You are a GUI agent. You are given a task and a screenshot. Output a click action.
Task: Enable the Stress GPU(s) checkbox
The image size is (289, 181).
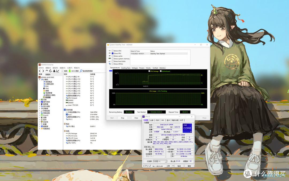click(113, 64)
